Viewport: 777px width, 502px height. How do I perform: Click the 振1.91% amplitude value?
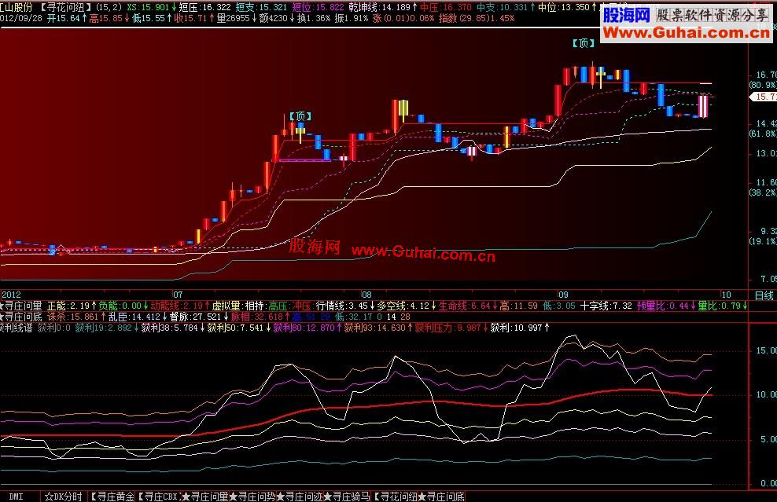(352, 18)
